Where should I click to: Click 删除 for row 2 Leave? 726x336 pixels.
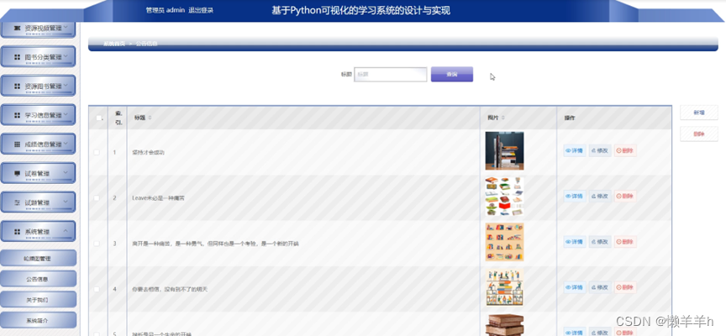coord(625,197)
